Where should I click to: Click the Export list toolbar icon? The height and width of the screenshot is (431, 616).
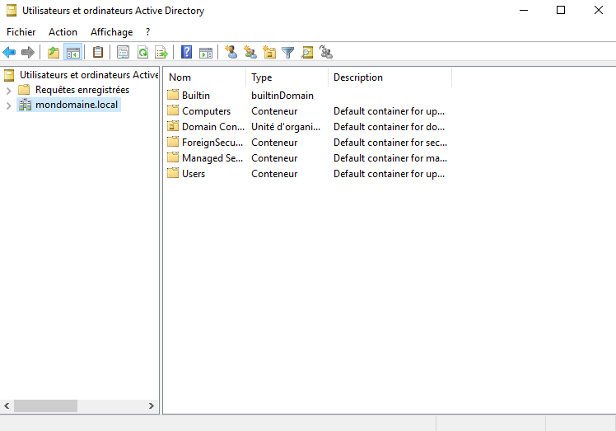pos(161,52)
